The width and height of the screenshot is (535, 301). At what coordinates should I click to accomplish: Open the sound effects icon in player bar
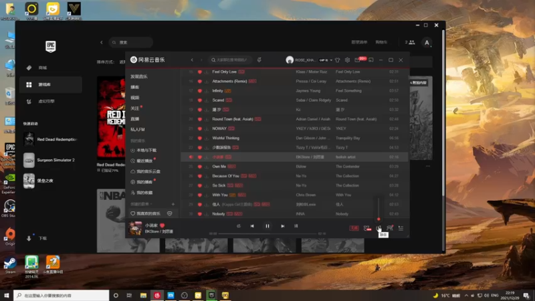pyautogui.click(x=366, y=228)
